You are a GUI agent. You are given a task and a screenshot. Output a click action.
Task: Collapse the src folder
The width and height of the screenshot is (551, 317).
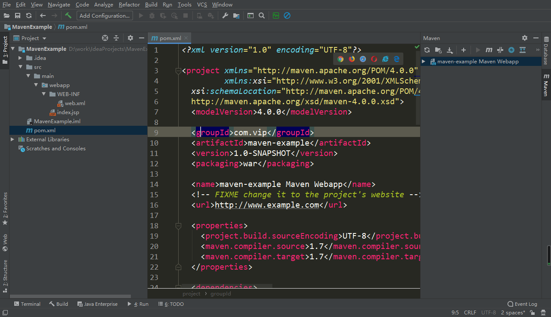pyautogui.click(x=20, y=67)
